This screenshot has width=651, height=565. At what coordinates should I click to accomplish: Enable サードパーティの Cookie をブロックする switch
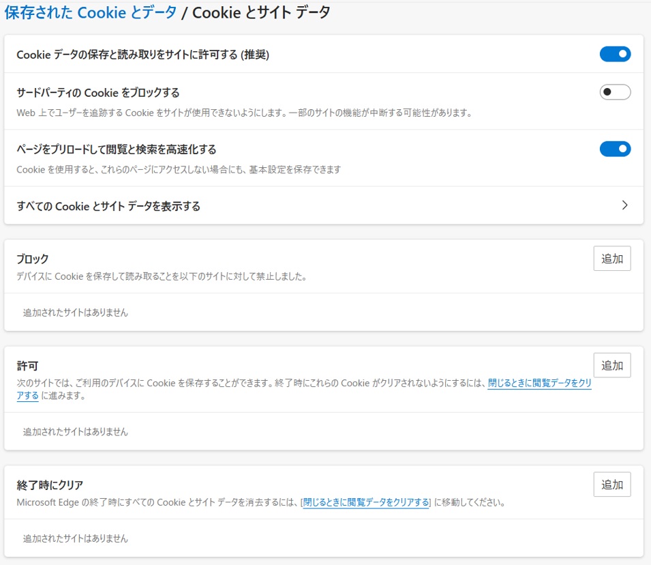coord(615,92)
